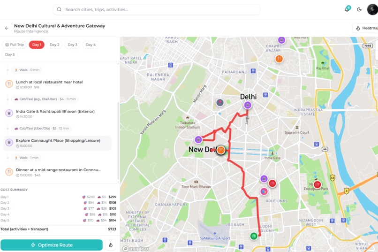
Task: Select India Gate & Rashtrapati Bhavan activity
Action: click(x=57, y=114)
